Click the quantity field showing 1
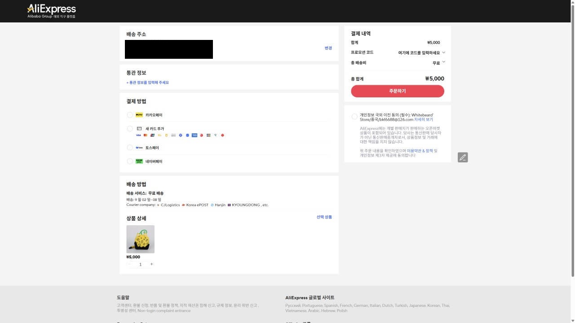 (x=140, y=264)
